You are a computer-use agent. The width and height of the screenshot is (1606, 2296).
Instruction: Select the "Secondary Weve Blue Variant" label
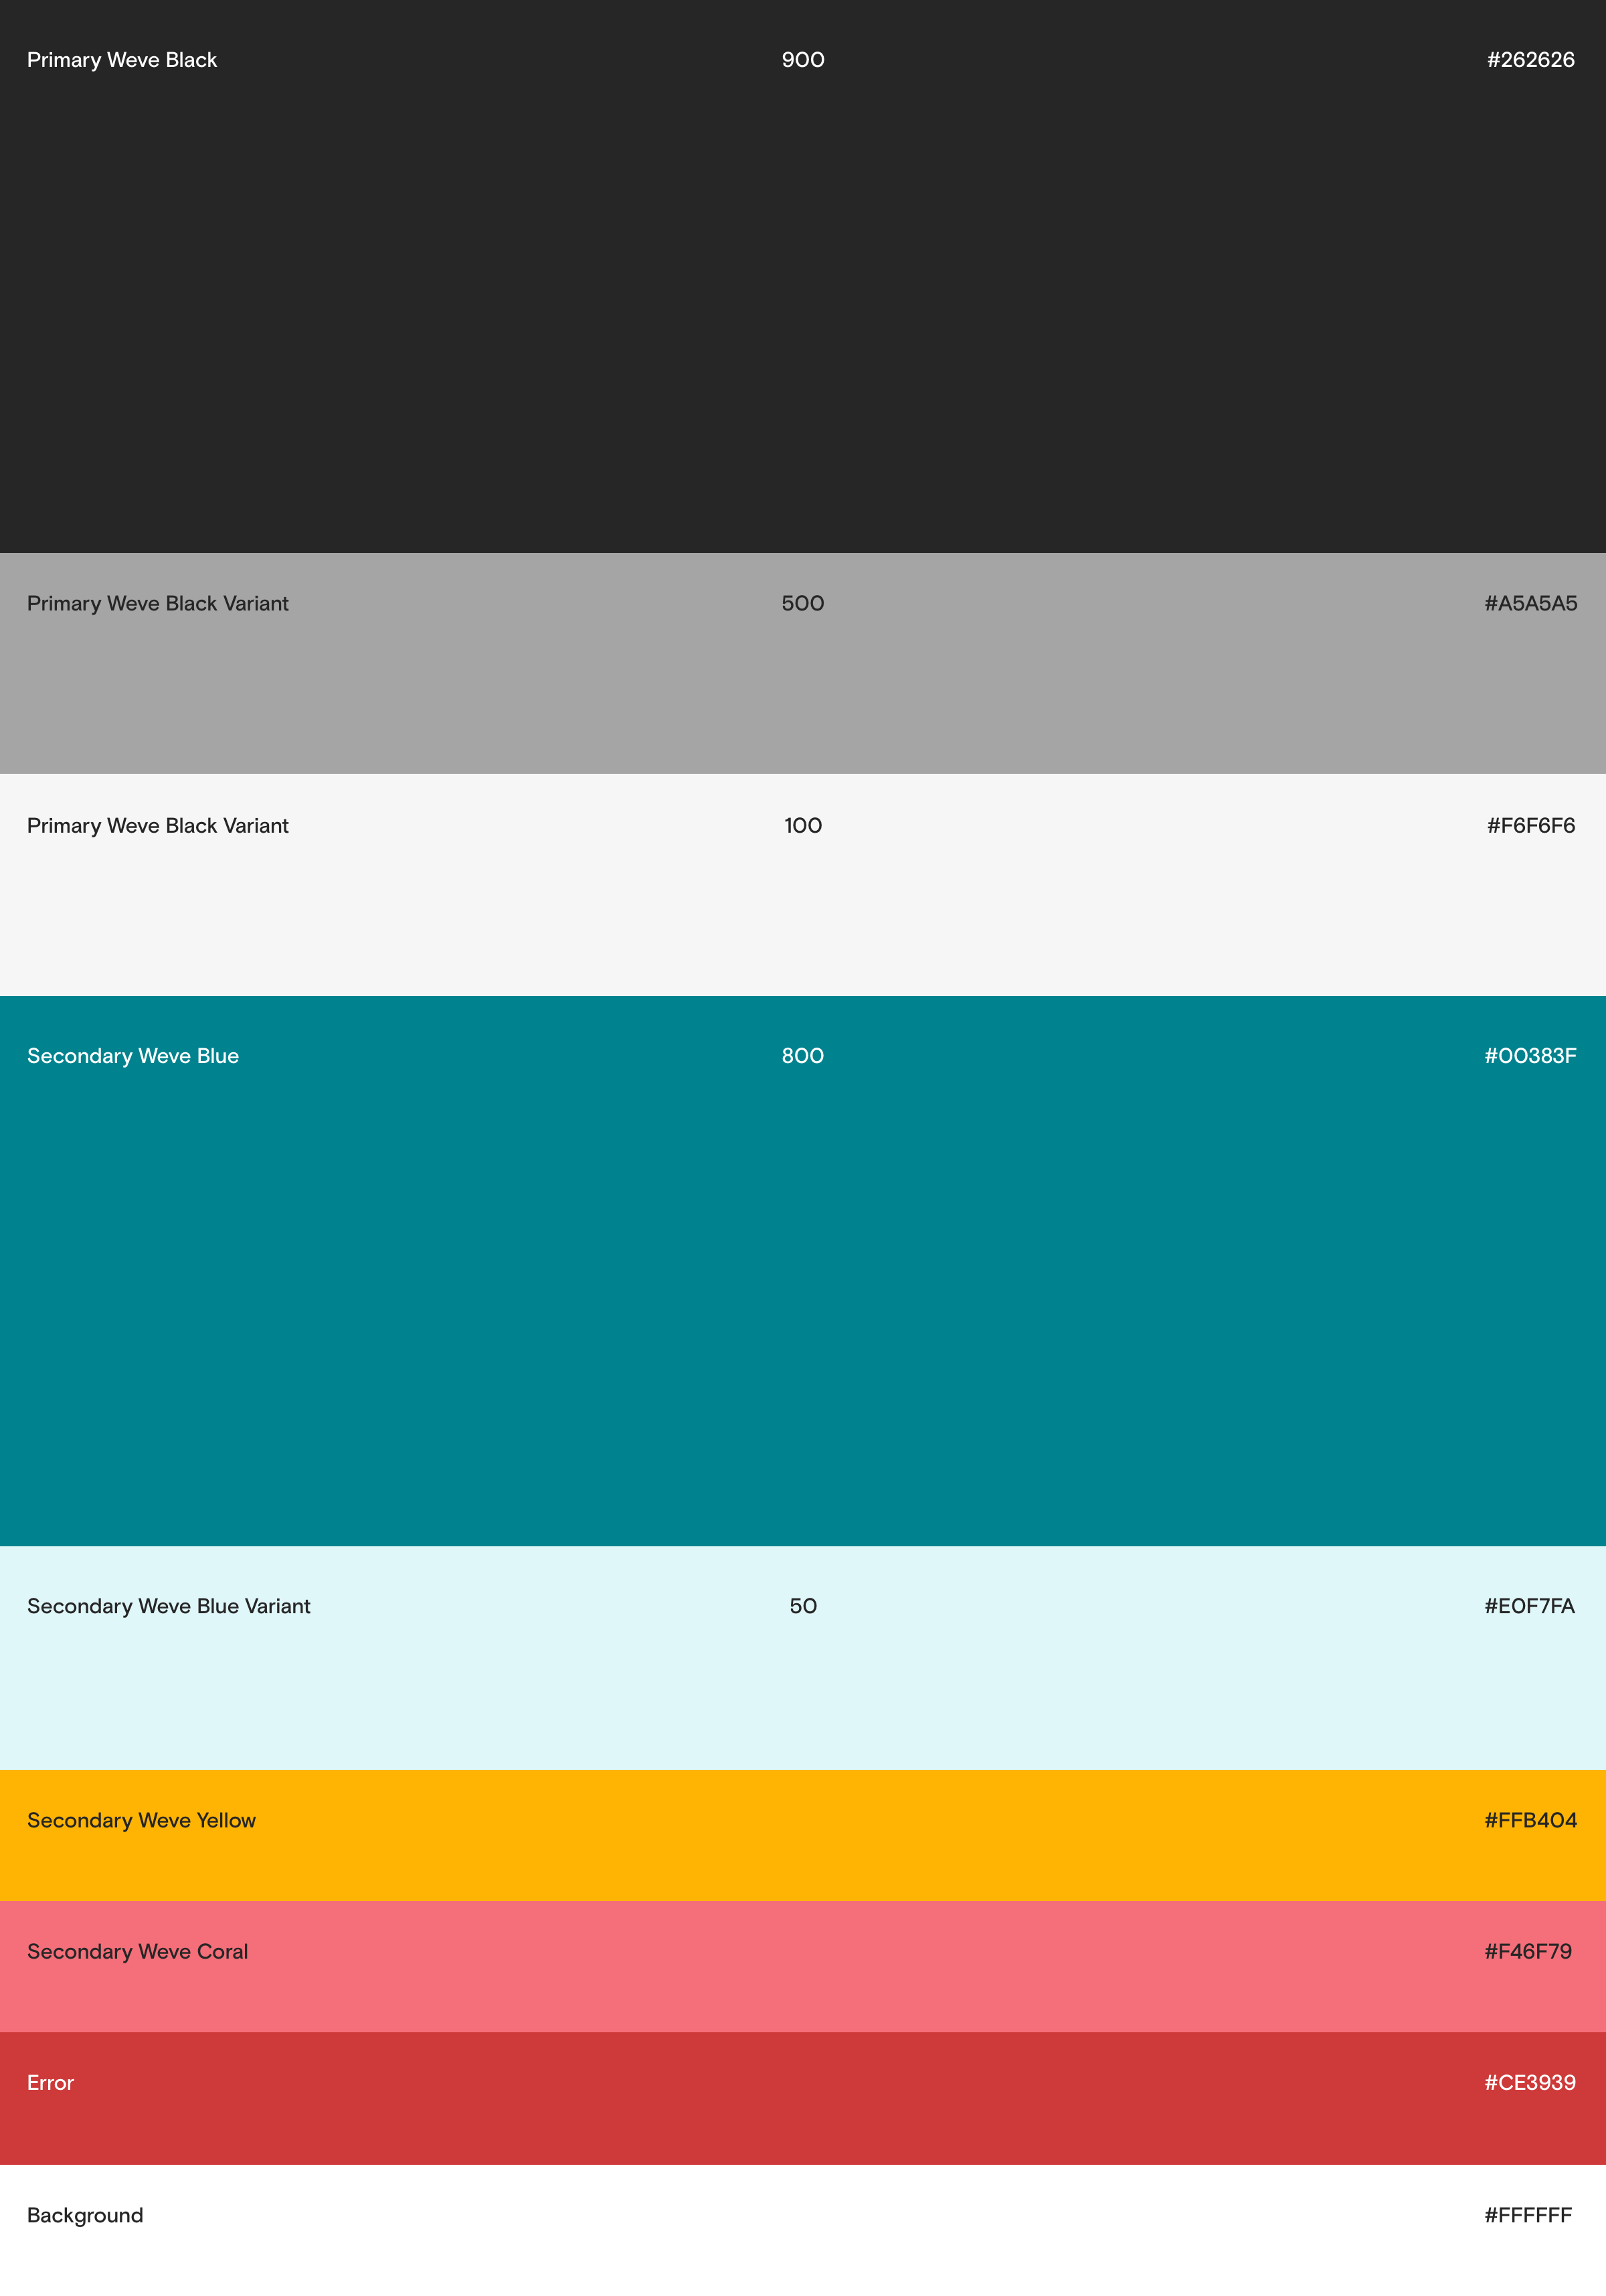click(x=169, y=1606)
